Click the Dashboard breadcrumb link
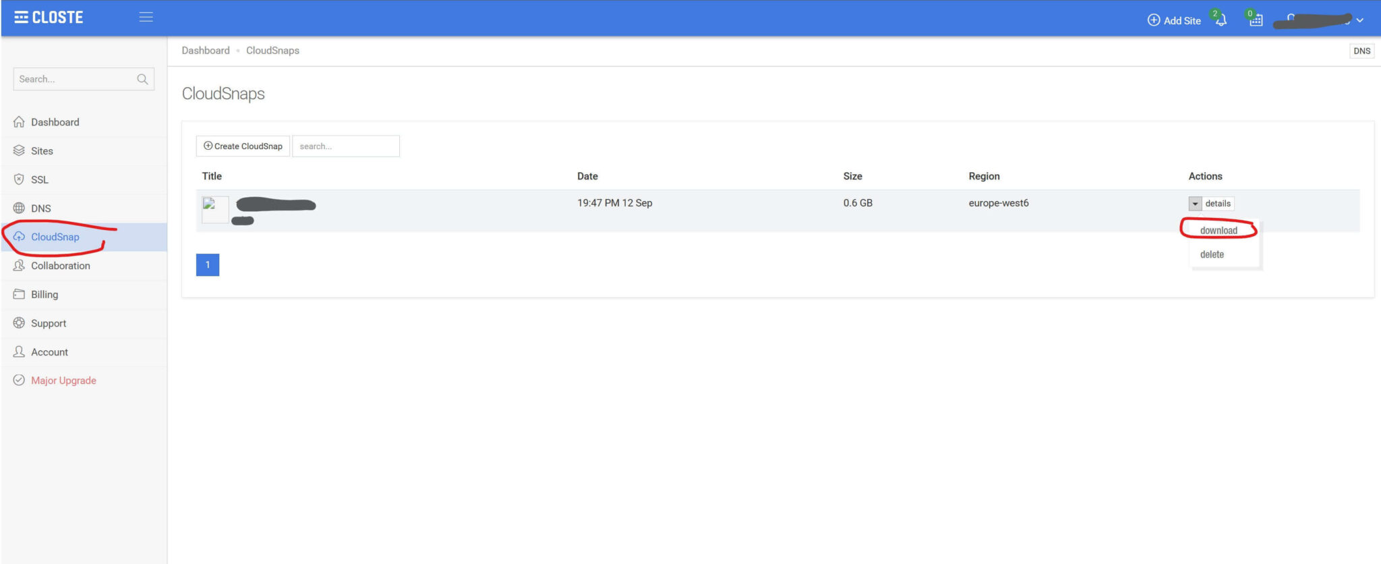Screen dimensions: 1381x564 (x=206, y=51)
